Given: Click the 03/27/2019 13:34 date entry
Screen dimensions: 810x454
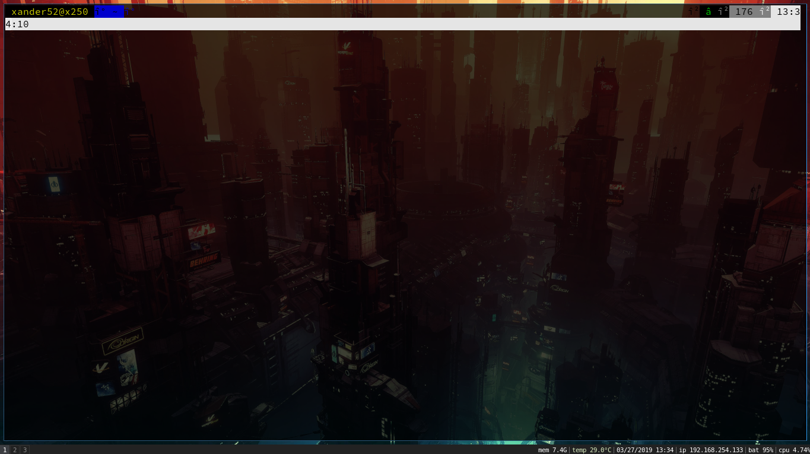Looking at the screenshot, I should point(645,450).
